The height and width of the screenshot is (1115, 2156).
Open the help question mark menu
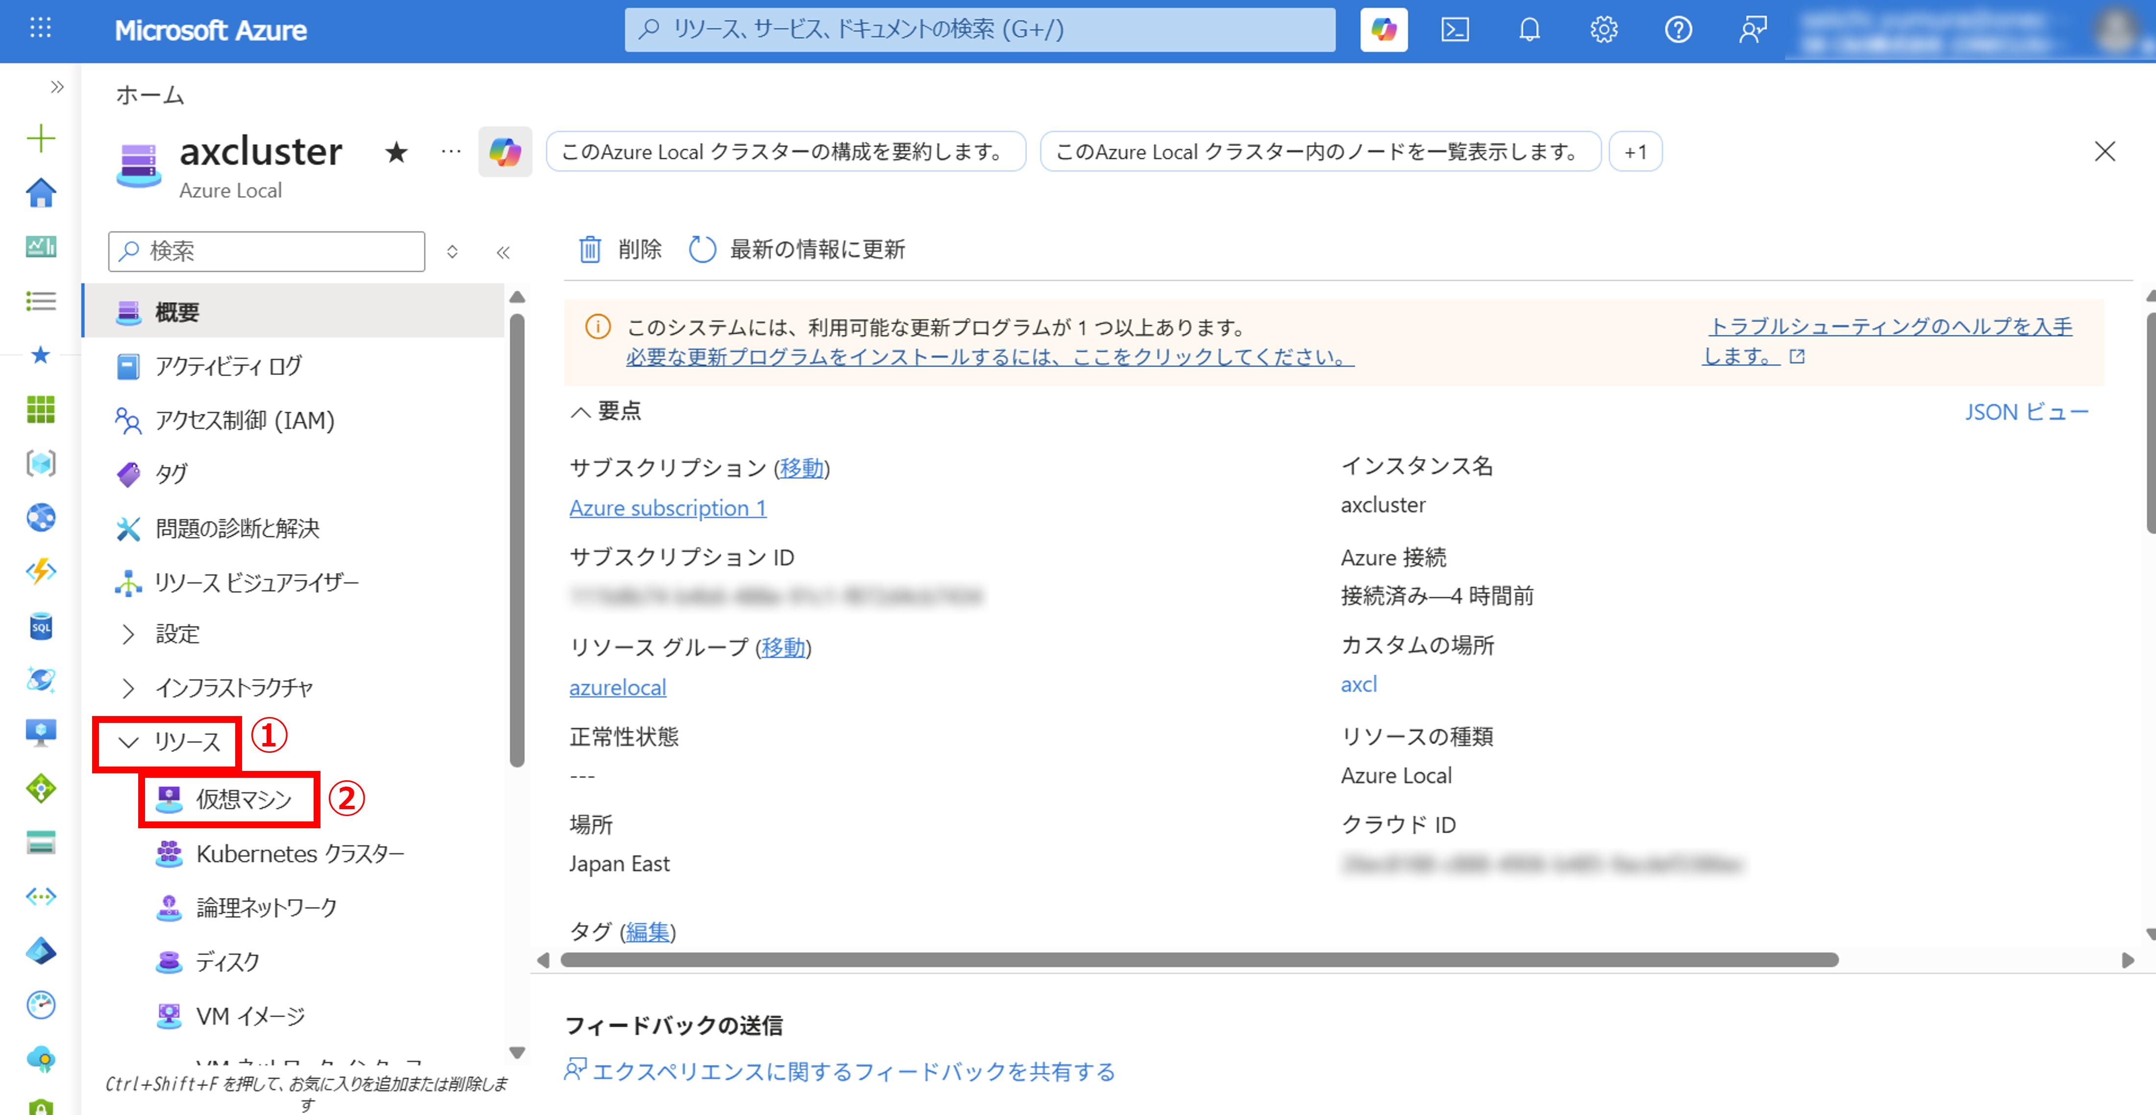coord(1678,30)
